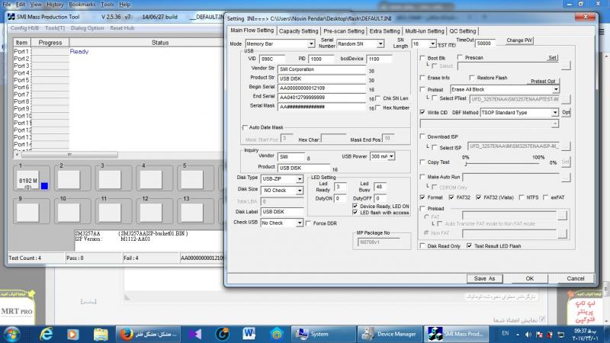Open File Explorer folder icon in taskbar
The width and height of the screenshot is (610, 343).
tap(101, 335)
